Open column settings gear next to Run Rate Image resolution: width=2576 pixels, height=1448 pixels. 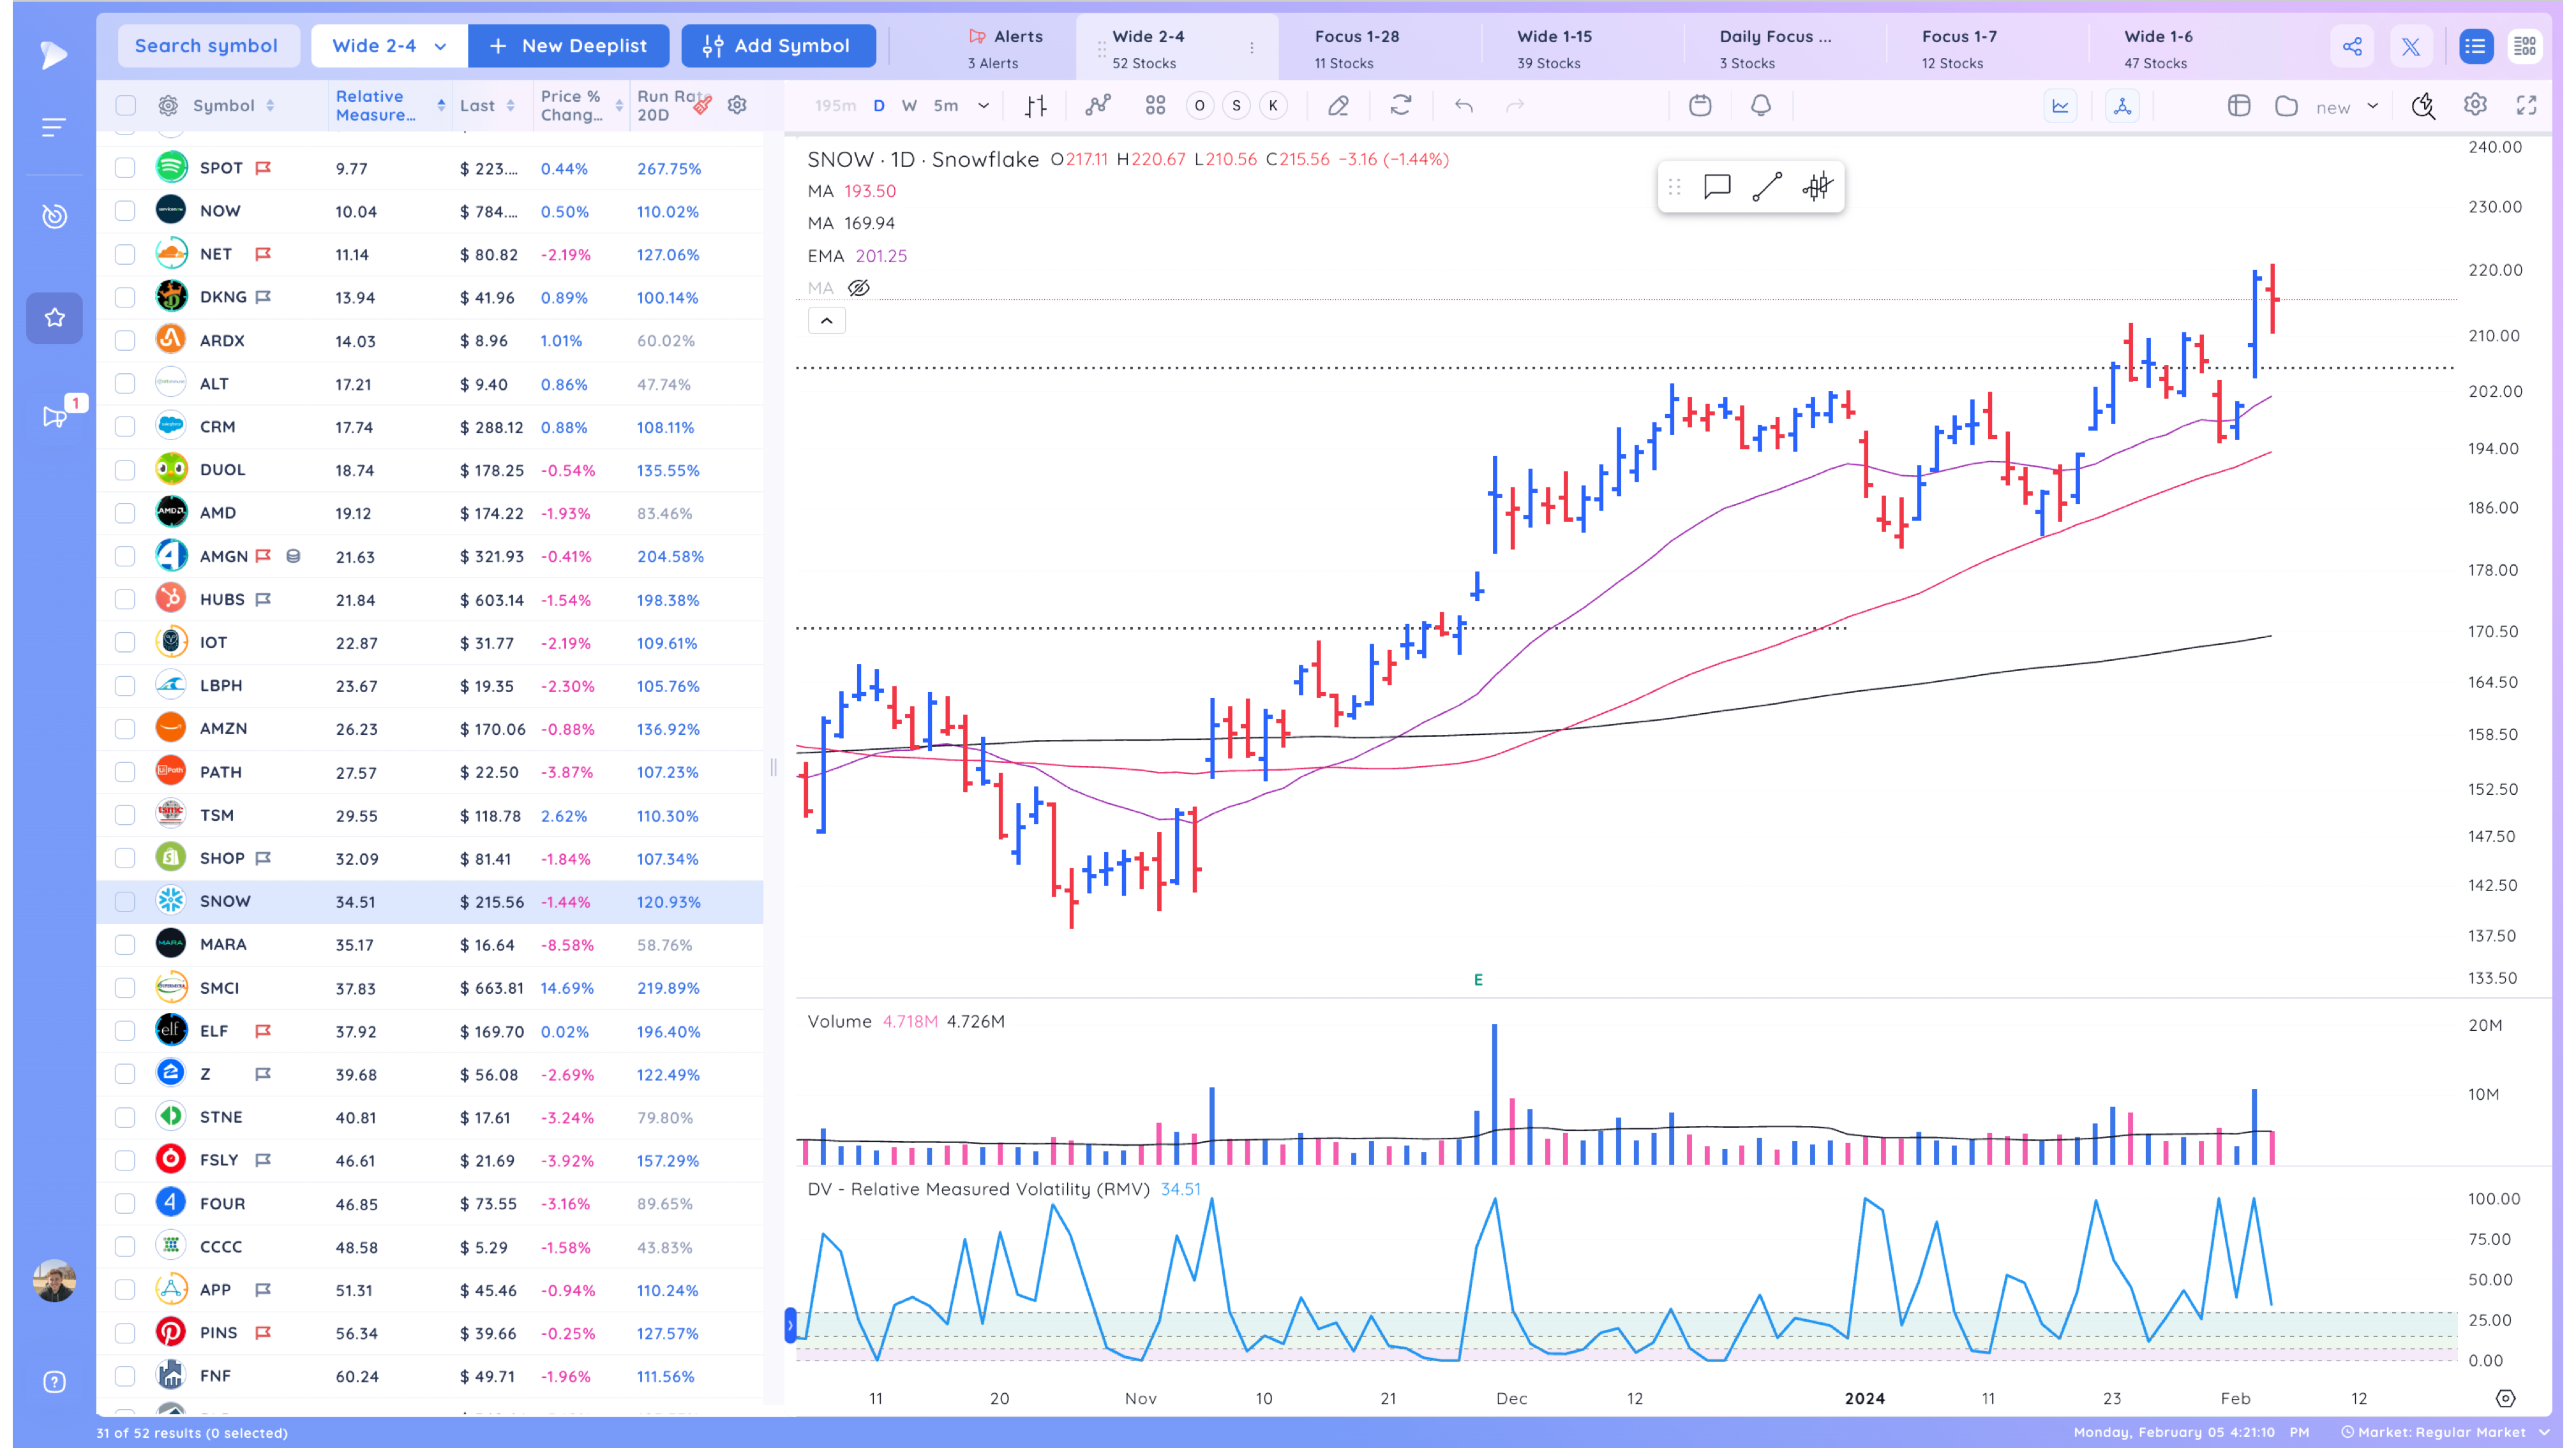(x=737, y=105)
